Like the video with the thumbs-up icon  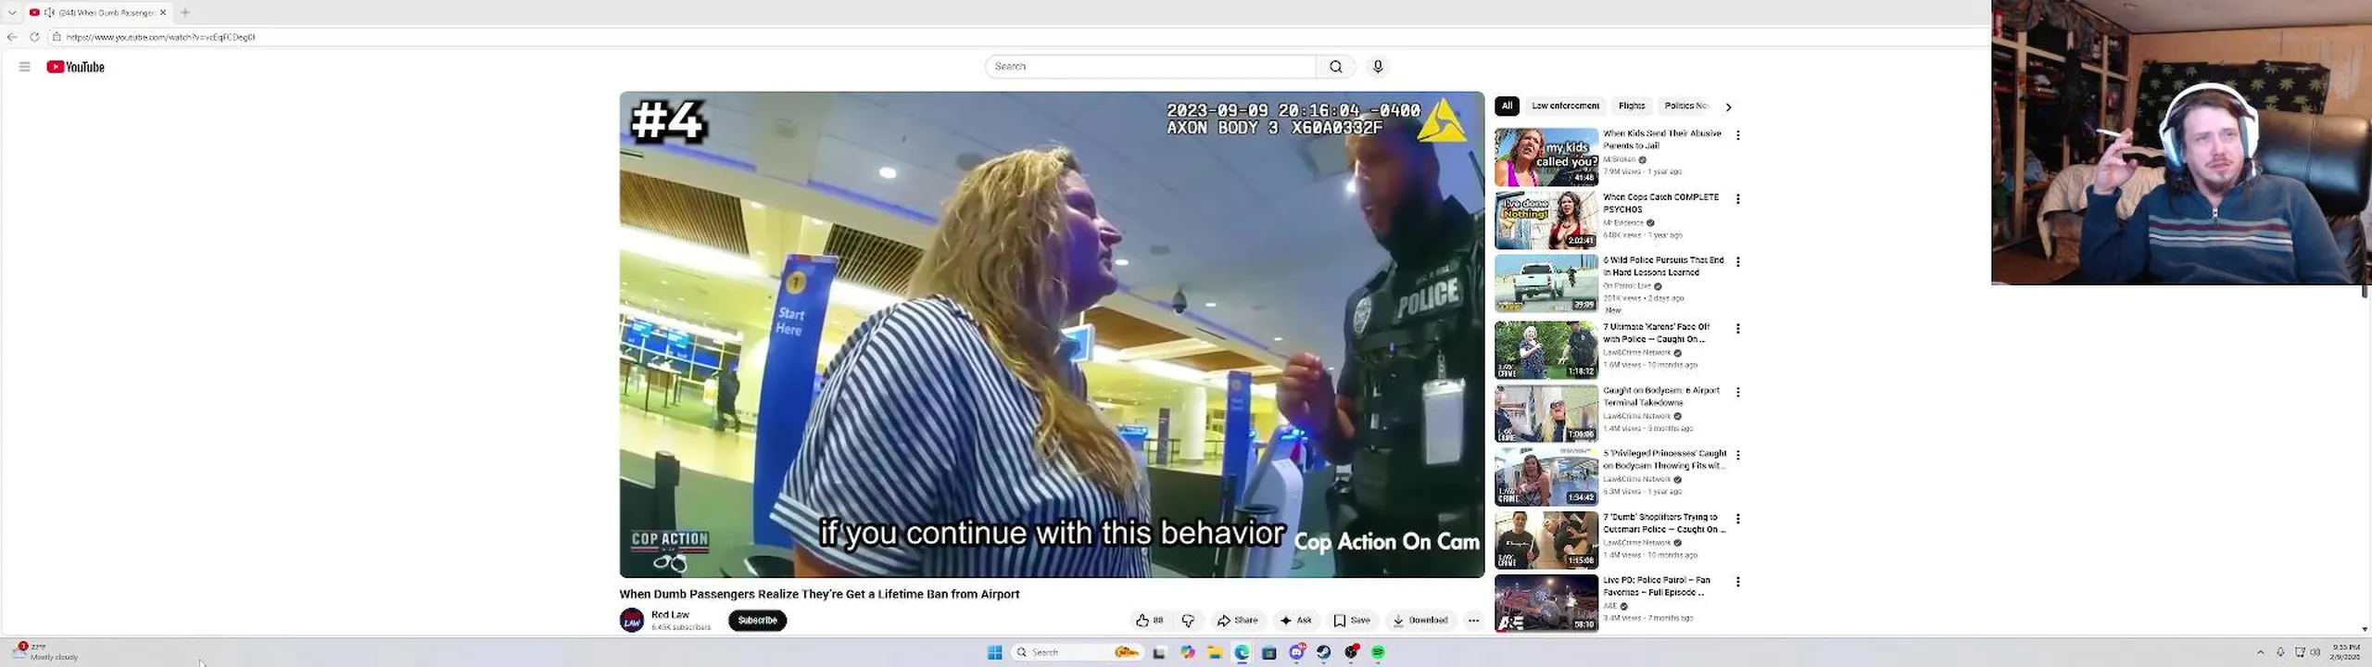coord(1149,621)
